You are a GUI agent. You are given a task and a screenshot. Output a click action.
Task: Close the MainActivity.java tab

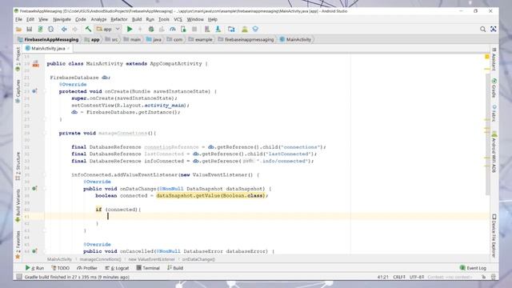(x=69, y=48)
